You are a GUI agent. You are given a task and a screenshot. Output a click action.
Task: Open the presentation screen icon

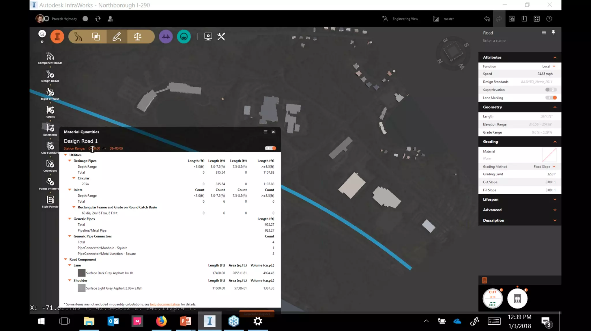click(x=208, y=37)
